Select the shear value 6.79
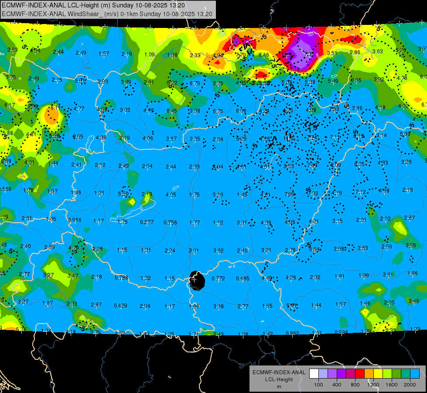Screen dimensions: 427x393 click(195, 83)
